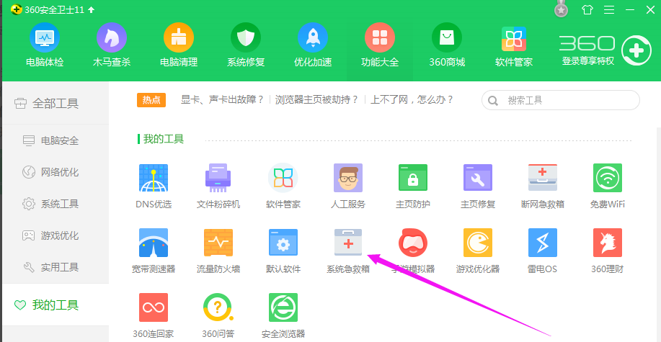This screenshot has height=342, width=661.
Task: Launch the DNS优选 tool
Action: 154,186
